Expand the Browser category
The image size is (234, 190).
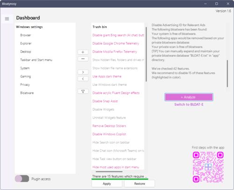click(x=26, y=35)
